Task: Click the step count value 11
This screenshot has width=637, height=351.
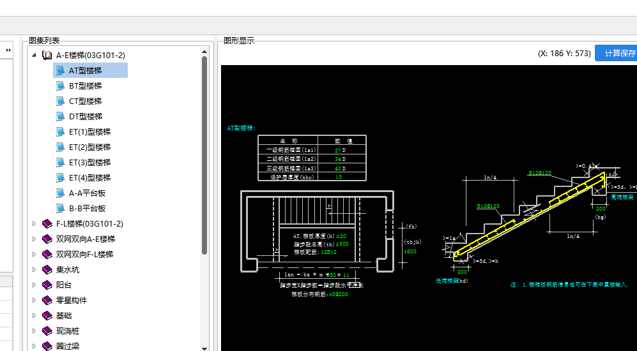Action: tap(346, 275)
